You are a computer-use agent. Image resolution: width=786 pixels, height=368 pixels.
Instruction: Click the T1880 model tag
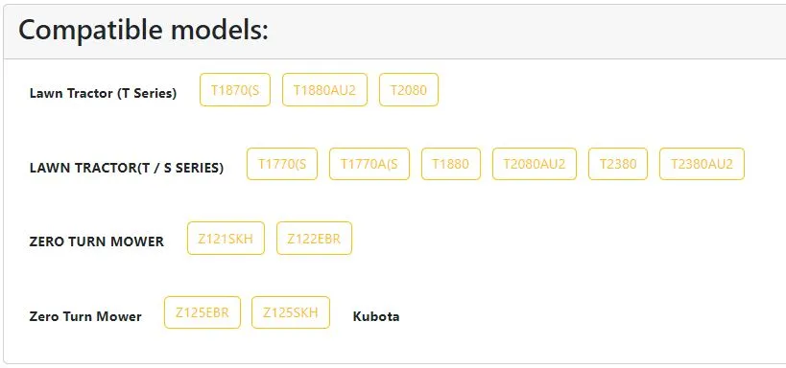(451, 164)
